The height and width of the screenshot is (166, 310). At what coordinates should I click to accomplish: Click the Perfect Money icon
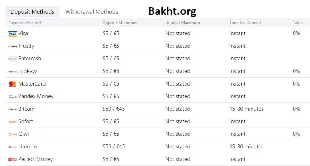(13, 159)
